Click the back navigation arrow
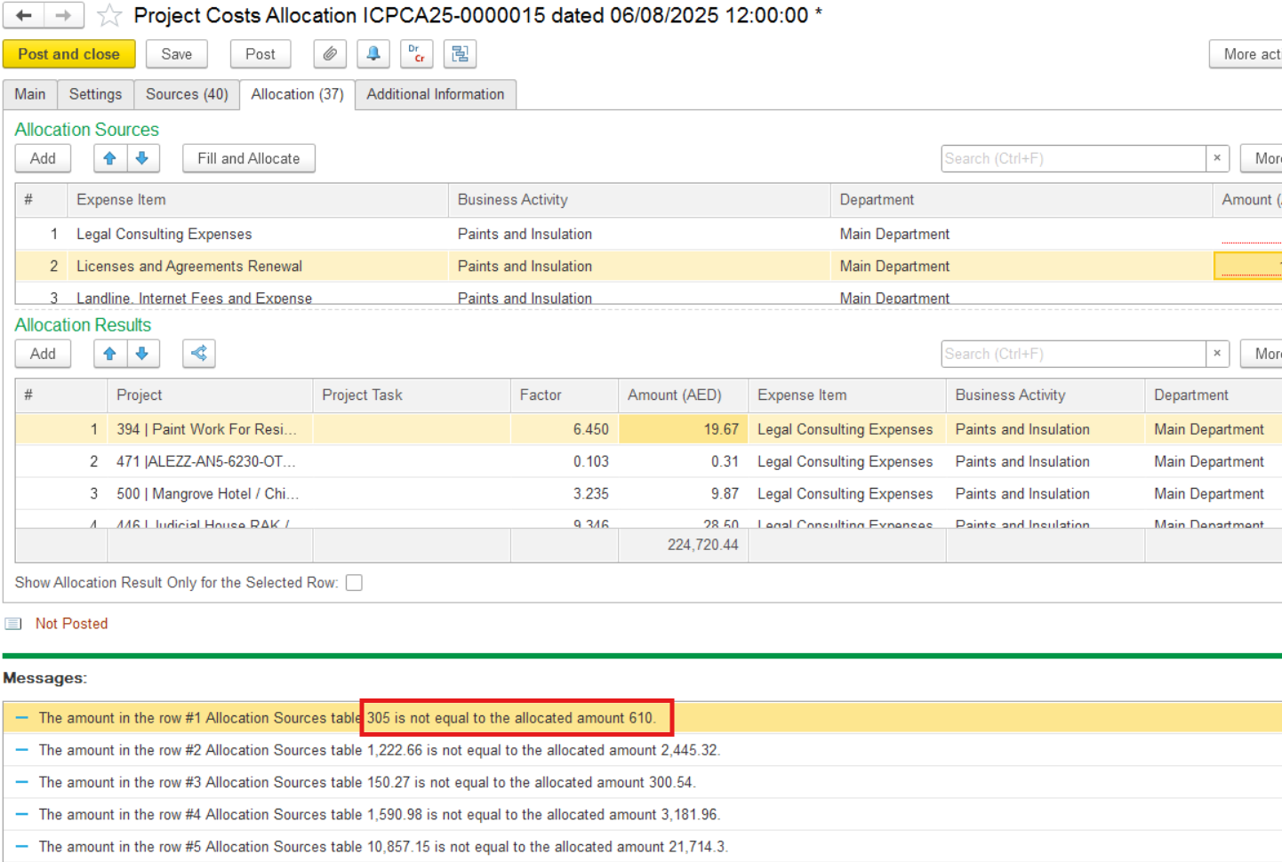Screen dimensions: 1282x862 [x=24, y=15]
